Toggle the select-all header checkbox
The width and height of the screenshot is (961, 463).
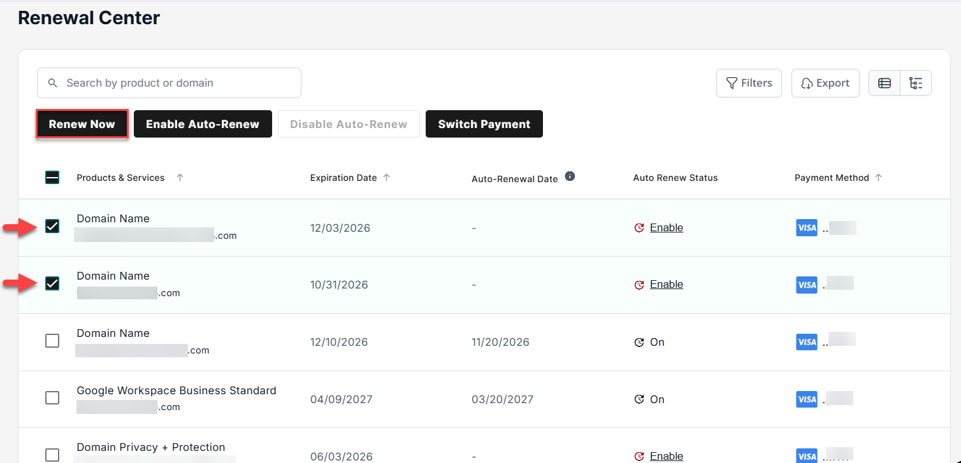(52, 178)
